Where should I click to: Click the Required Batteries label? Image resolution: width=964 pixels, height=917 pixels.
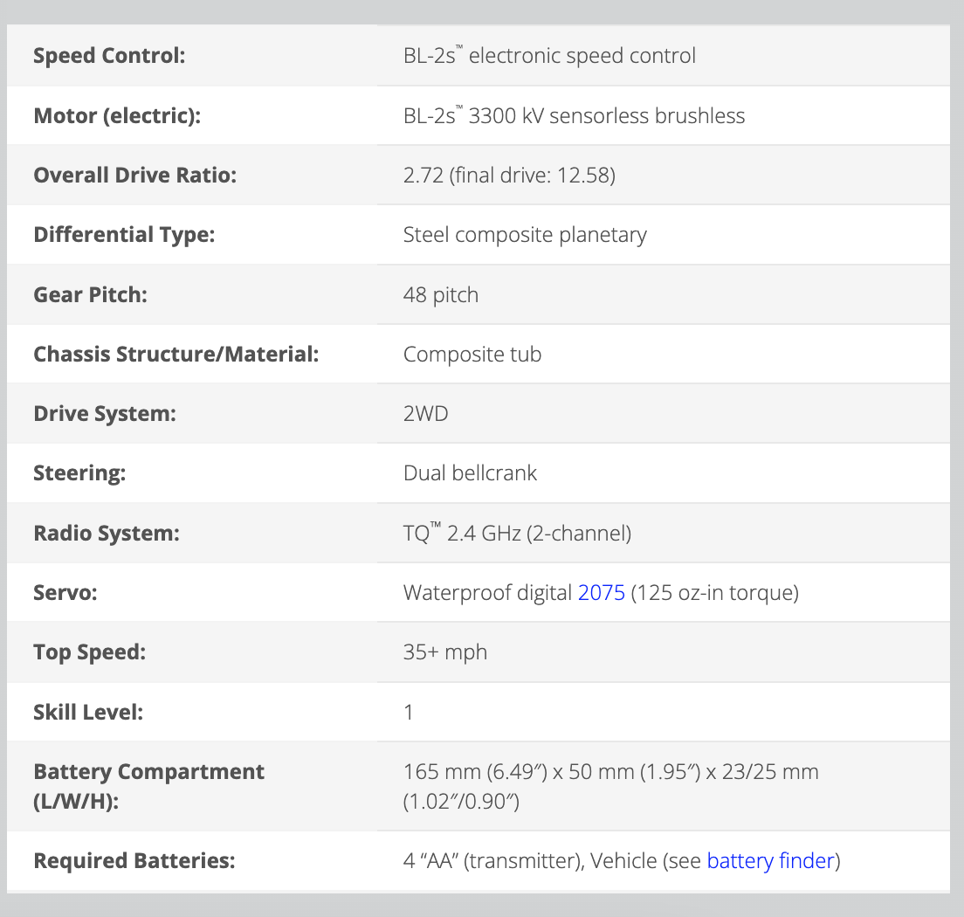coord(134,861)
